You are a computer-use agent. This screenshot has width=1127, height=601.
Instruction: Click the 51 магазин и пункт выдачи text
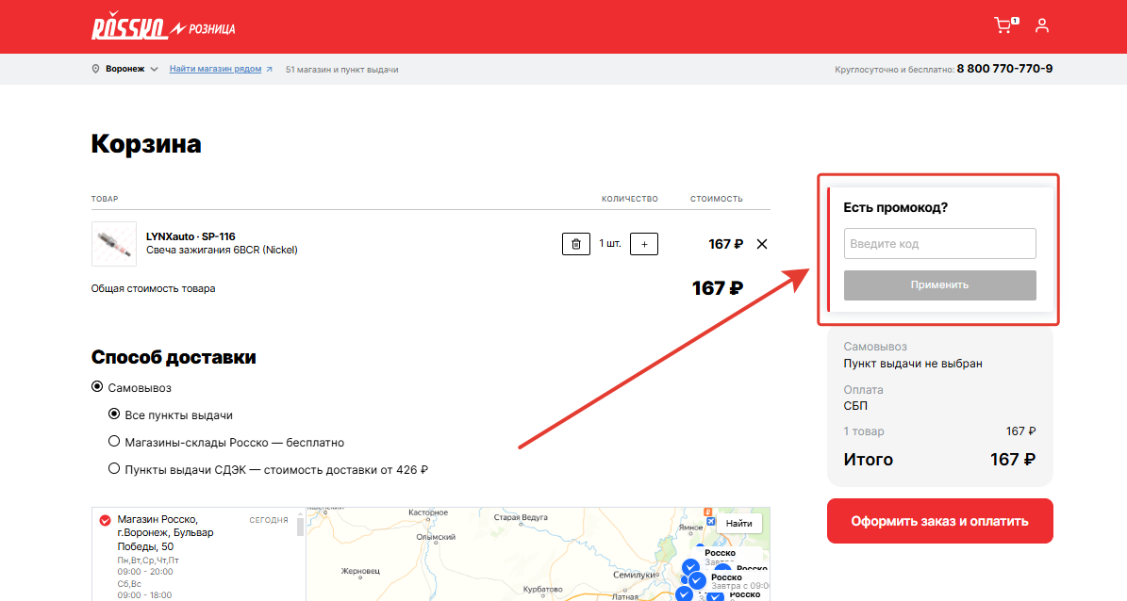(x=341, y=70)
